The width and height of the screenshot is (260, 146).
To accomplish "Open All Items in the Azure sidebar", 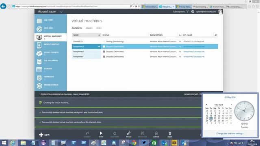I will click(x=50, y=21).
